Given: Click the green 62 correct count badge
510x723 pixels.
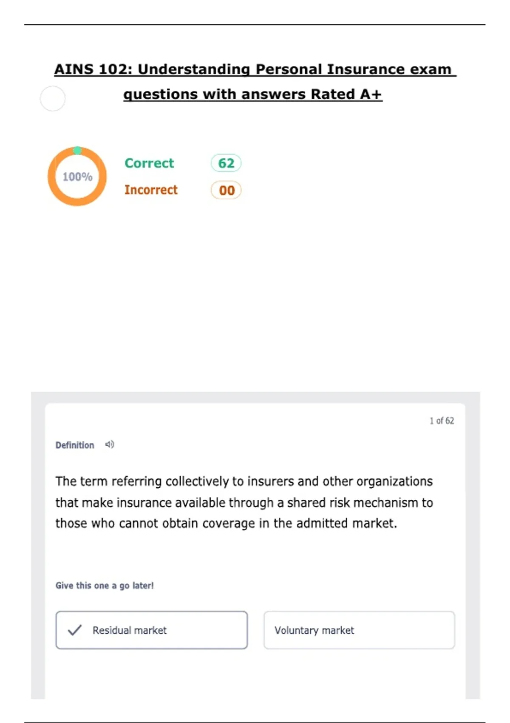Looking at the screenshot, I should (226, 163).
